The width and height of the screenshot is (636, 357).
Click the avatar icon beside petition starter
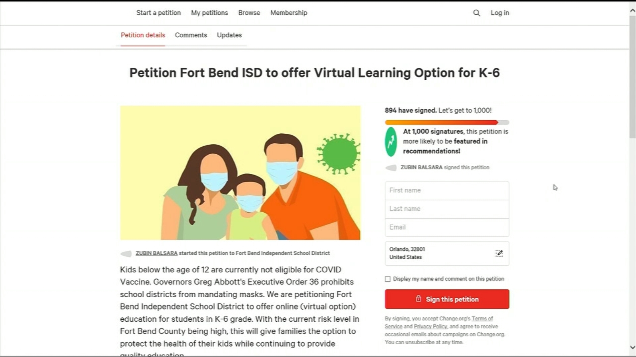[126, 253]
